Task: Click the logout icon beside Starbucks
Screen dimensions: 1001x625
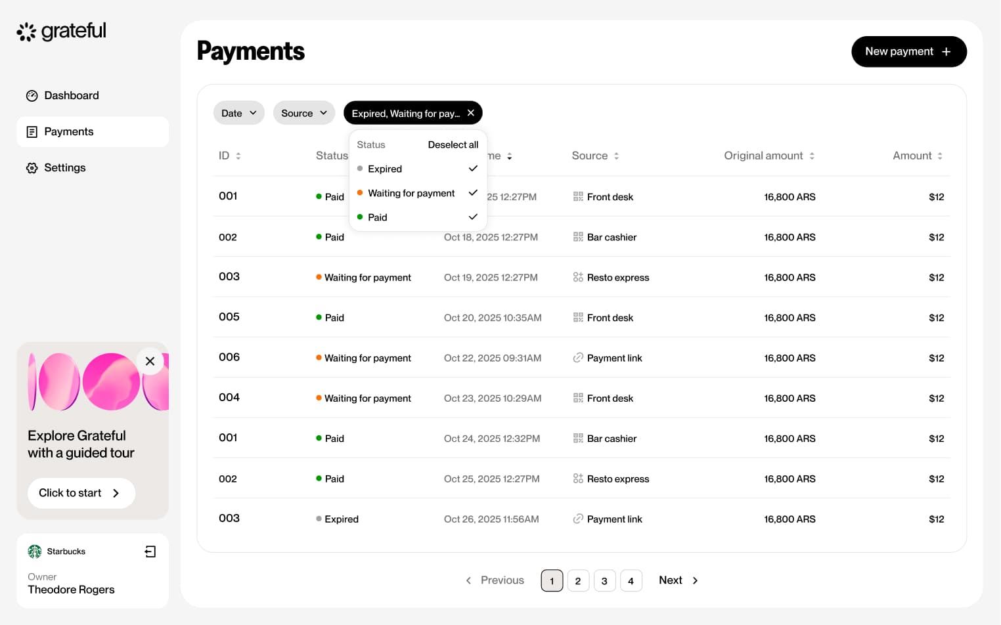Action: tap(150, 551)
